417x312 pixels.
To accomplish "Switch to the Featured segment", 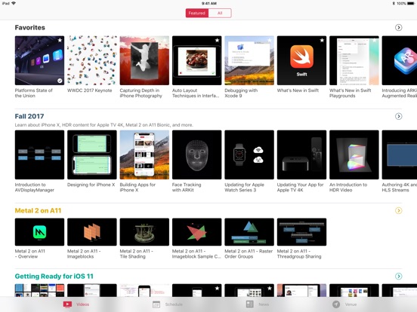I will click(x=197, y=13).
